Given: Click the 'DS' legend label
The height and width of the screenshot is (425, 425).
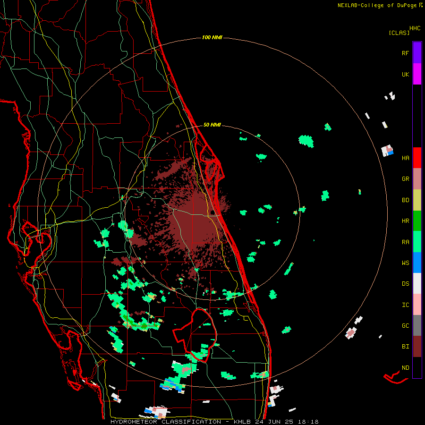Looking at the screenshot, I should [x=405, y=284].
